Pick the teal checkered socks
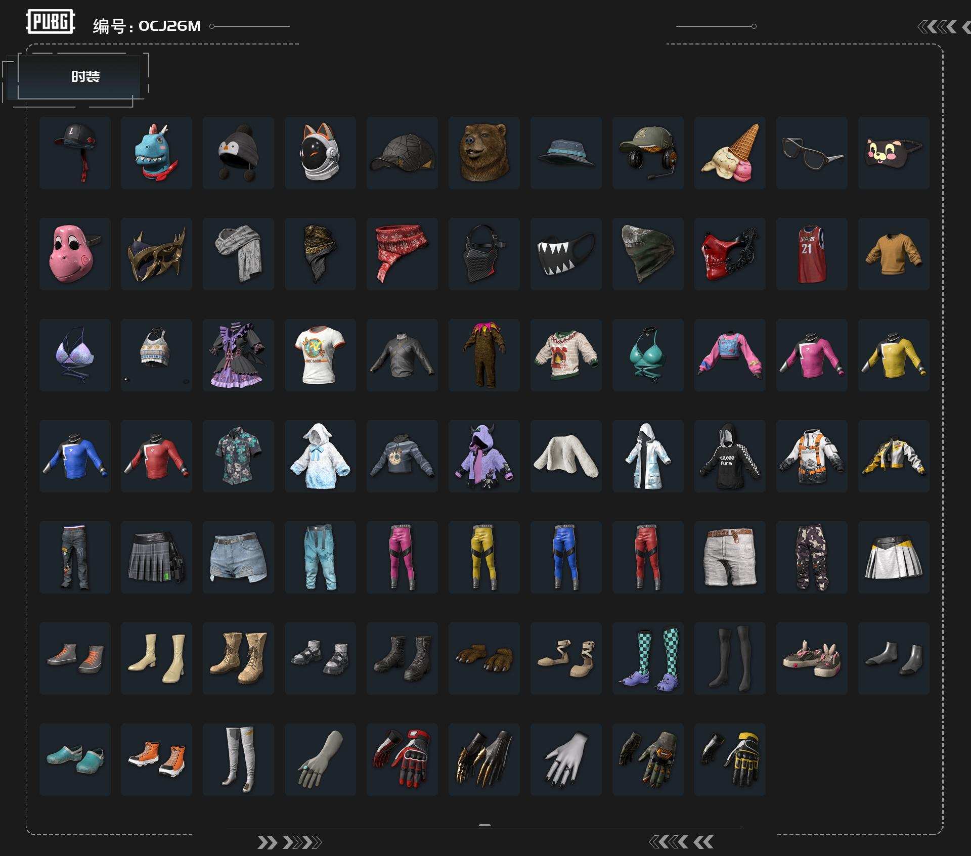The width and height of the screenshot is (971, 856). [648, 658]
